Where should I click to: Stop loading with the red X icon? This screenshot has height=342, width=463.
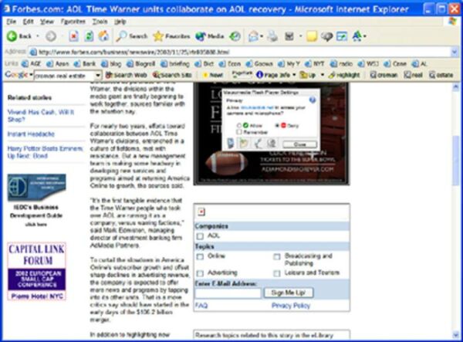point(73,36)
